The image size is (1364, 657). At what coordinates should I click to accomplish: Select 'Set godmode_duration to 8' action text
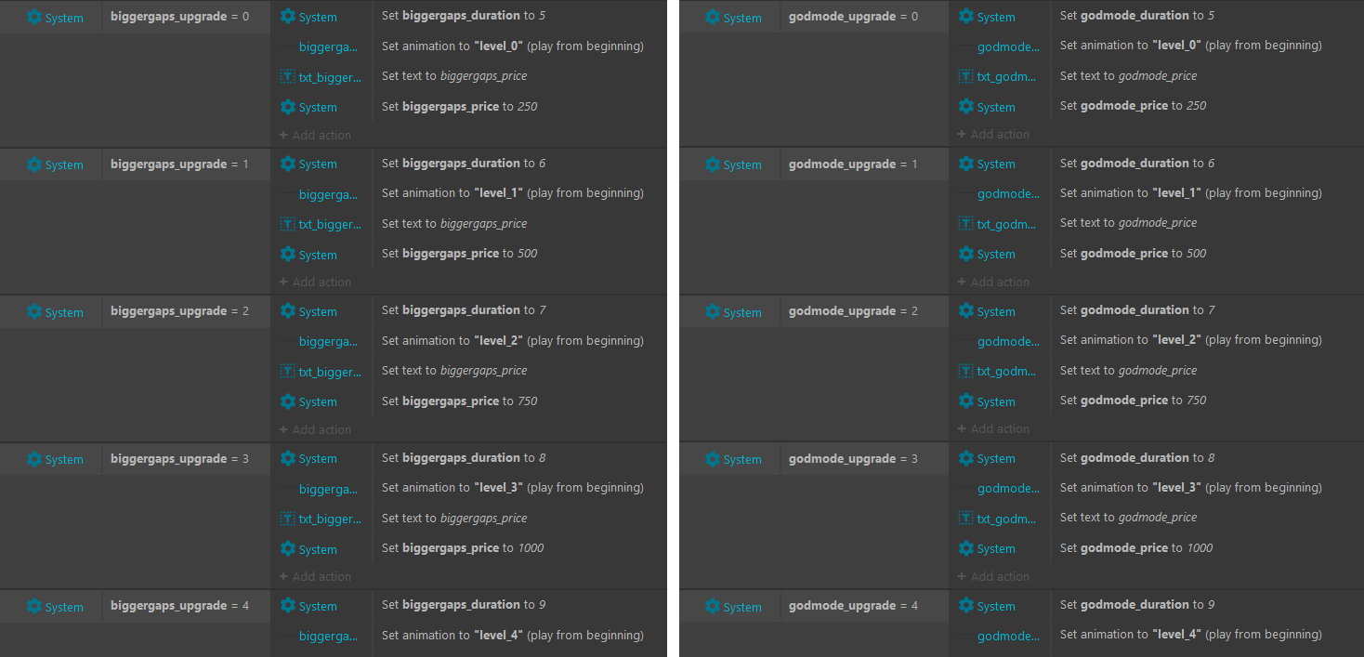(1137, 458)
